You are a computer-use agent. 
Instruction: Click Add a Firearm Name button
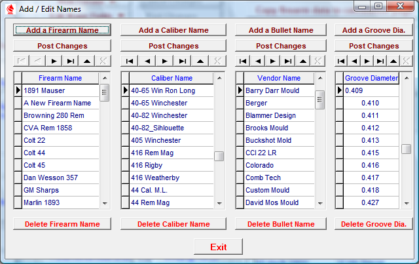[62, 30]
